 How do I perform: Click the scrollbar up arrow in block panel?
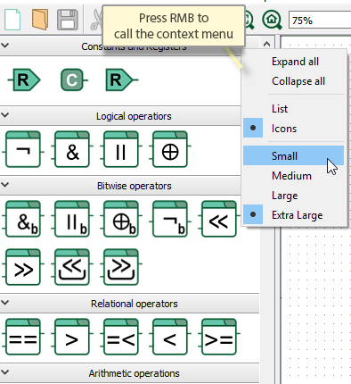[266, 44]
